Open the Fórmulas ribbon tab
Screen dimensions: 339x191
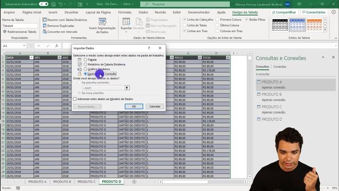125,12
